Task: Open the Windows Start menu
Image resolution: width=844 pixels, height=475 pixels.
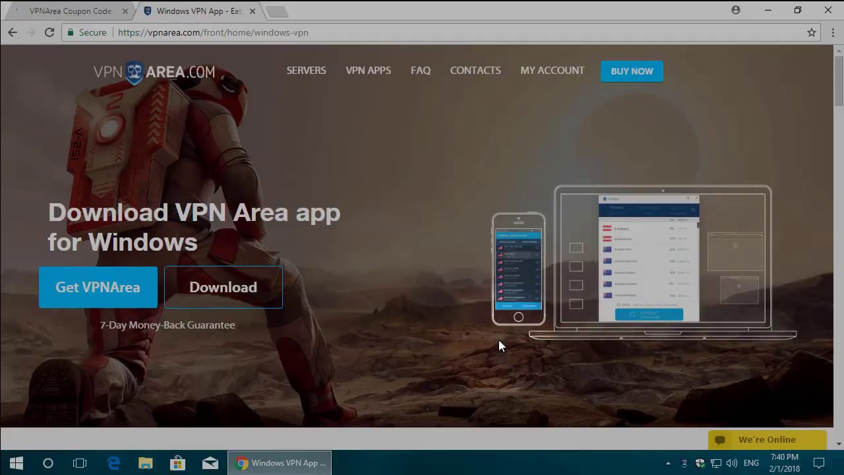Action: coord(16,463)
